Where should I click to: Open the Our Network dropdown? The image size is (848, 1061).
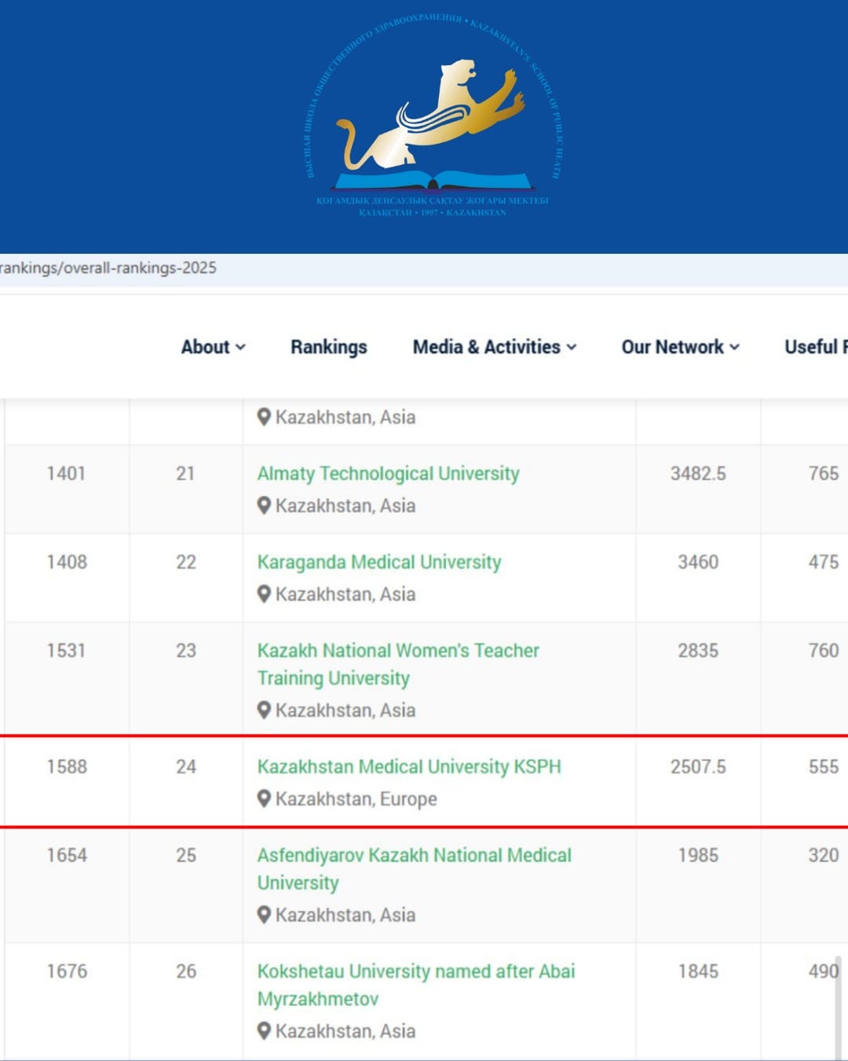680,347
